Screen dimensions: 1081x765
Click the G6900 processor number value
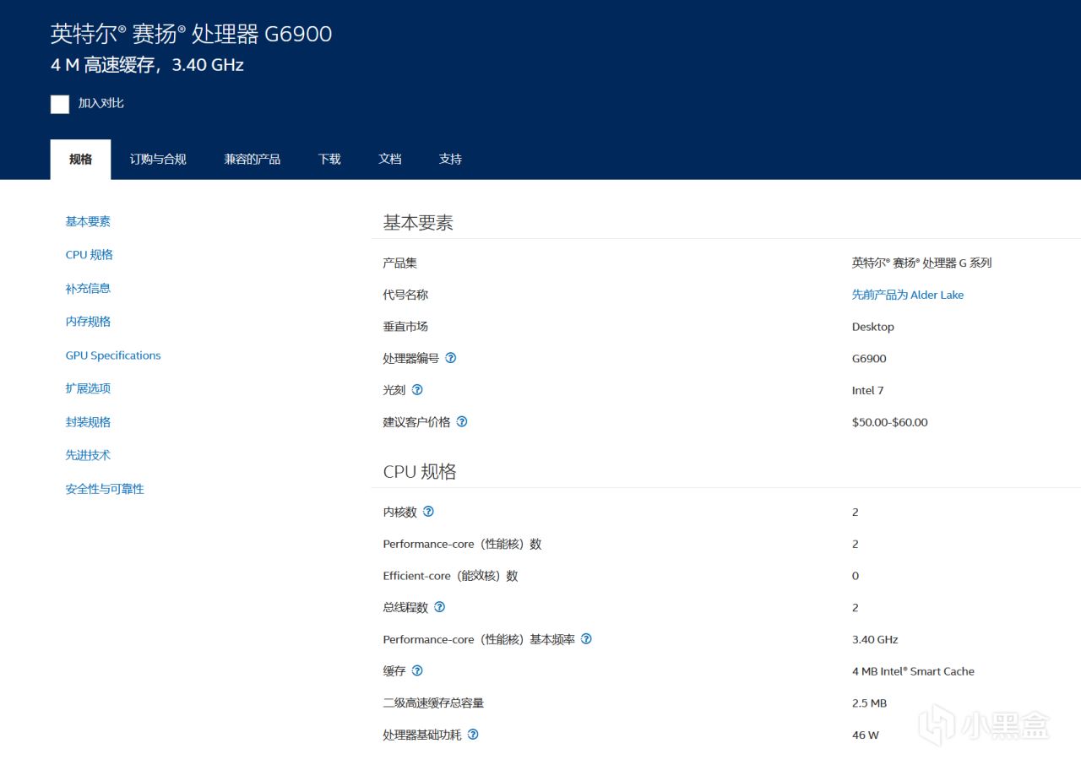tap(869, 358)
